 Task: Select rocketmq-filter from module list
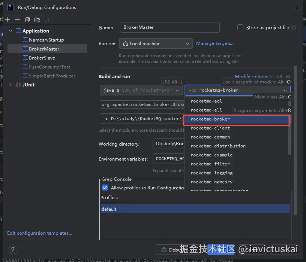tap(236, 164)
